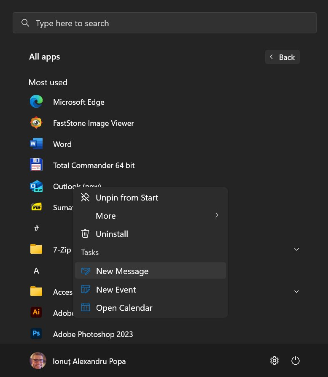Launch Adobe Photoshop 2023 icon
This screenshot has width=328, height=377.
(36, 334)
